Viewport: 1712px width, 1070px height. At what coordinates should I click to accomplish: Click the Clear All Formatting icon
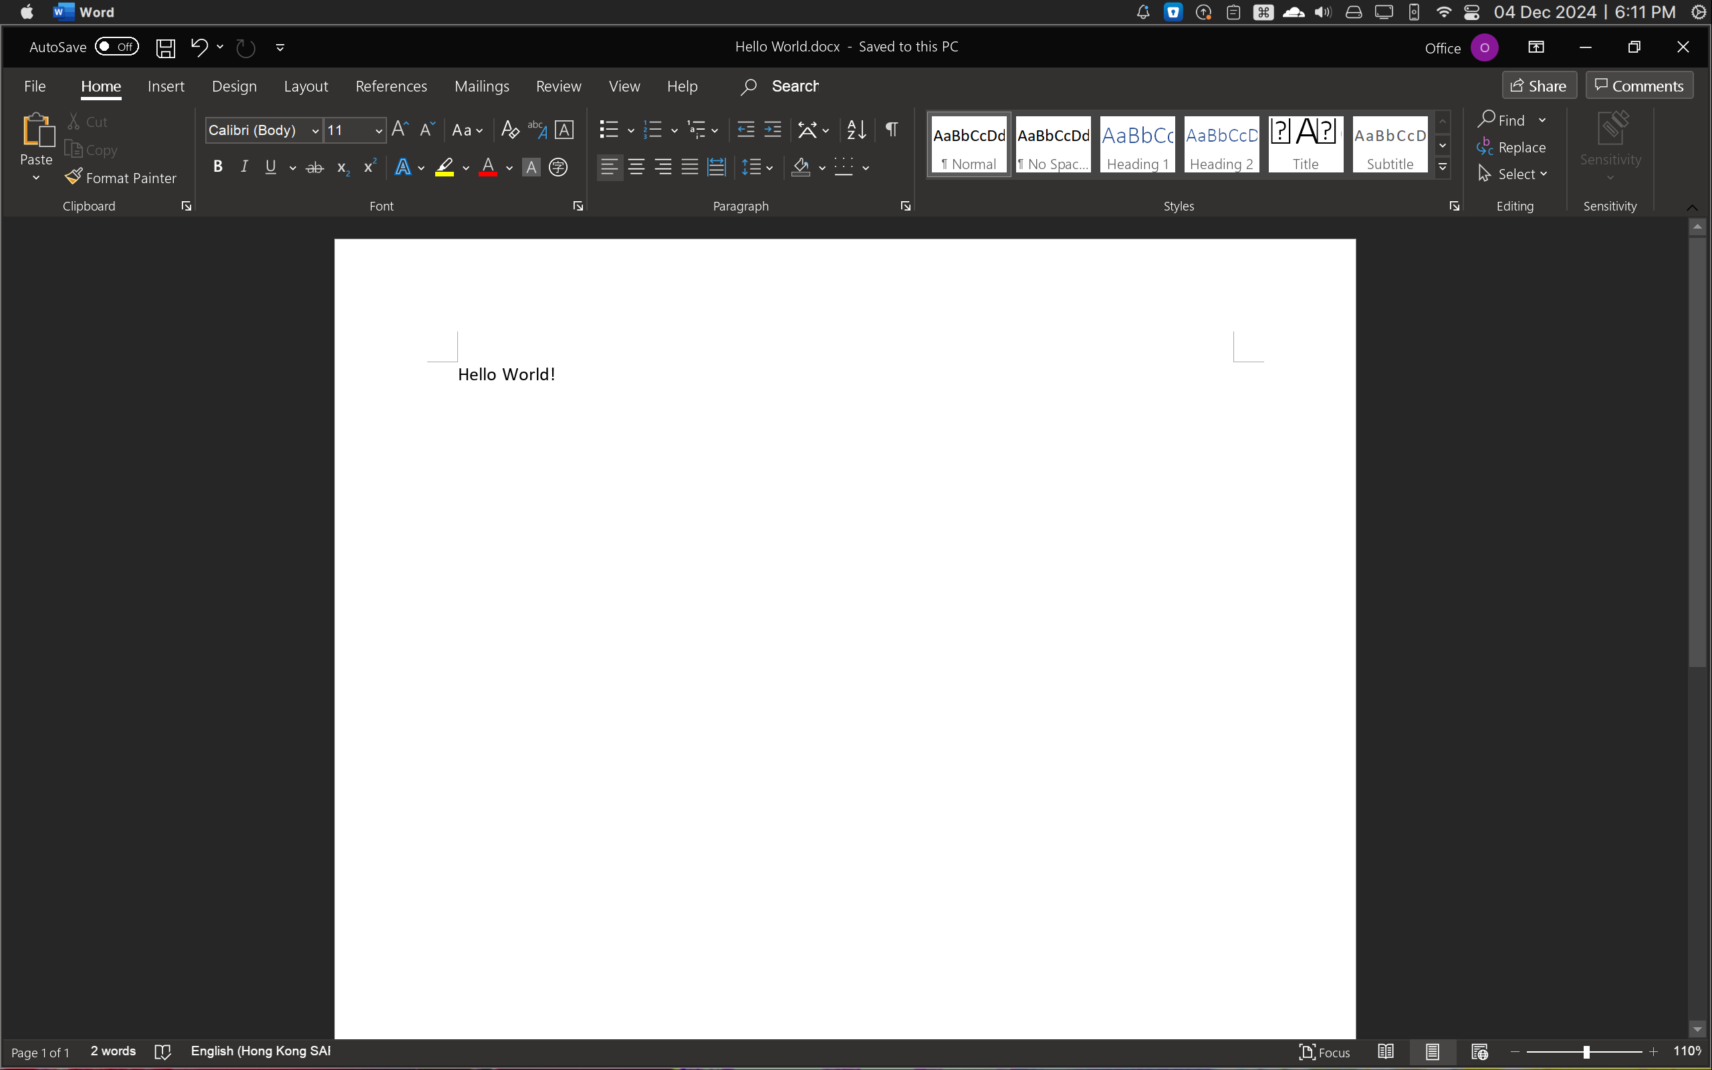(x=509, y=129)
